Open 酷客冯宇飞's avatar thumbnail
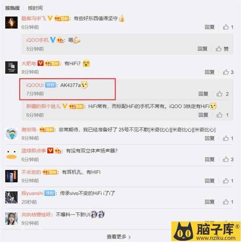The height and width of the screenshot is (242, 241). coord(11,23)
